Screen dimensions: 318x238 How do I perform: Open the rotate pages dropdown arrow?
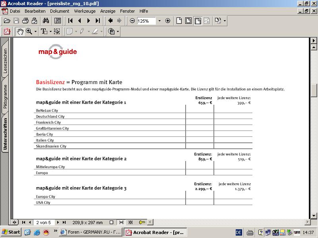point(225,21)
